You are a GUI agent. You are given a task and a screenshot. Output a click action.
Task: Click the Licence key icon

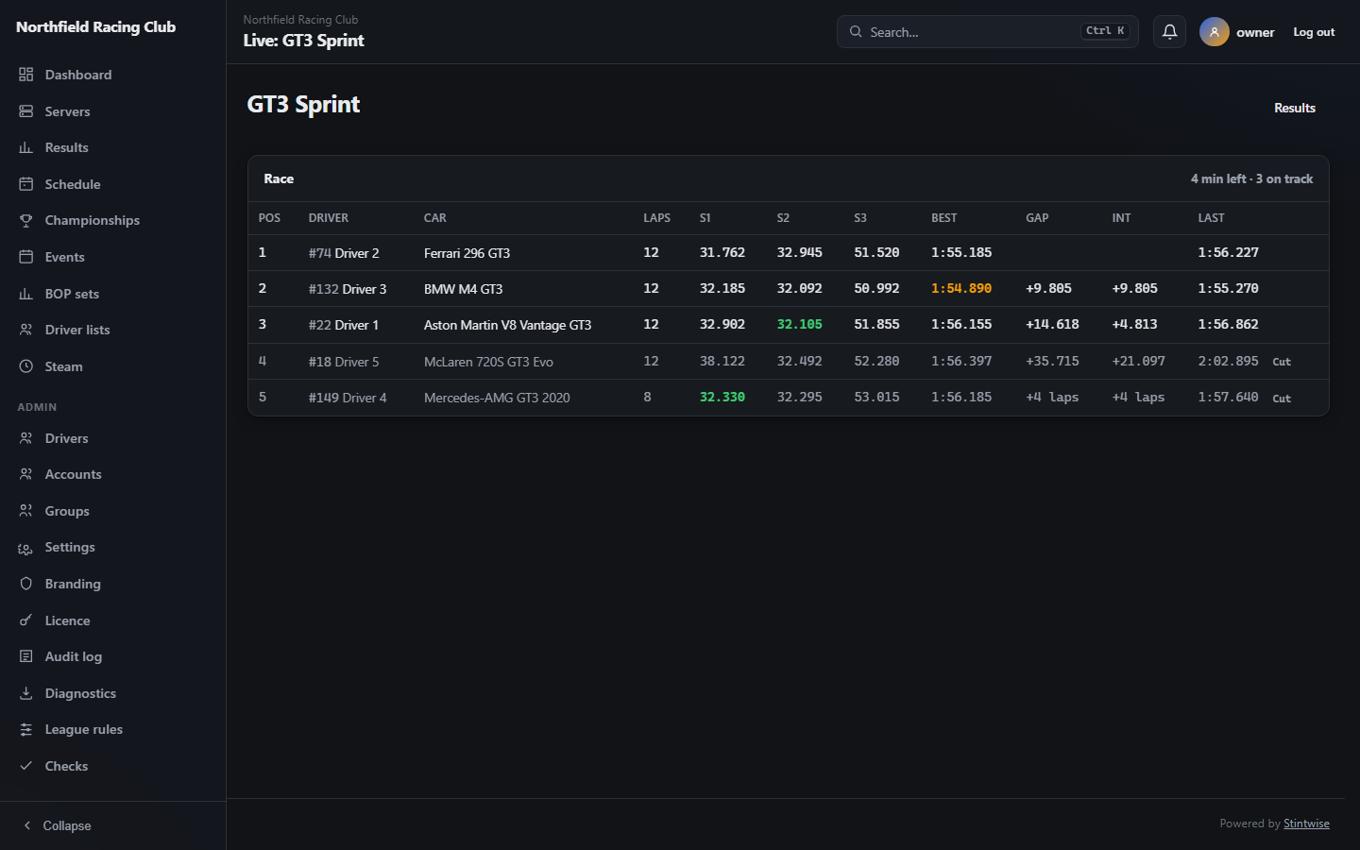click(26, 620)
